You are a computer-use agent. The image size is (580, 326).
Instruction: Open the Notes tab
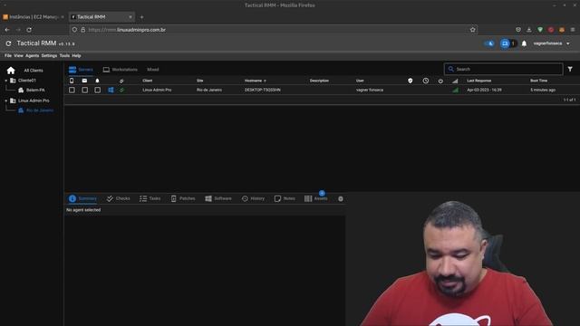(x=285, y=198)
